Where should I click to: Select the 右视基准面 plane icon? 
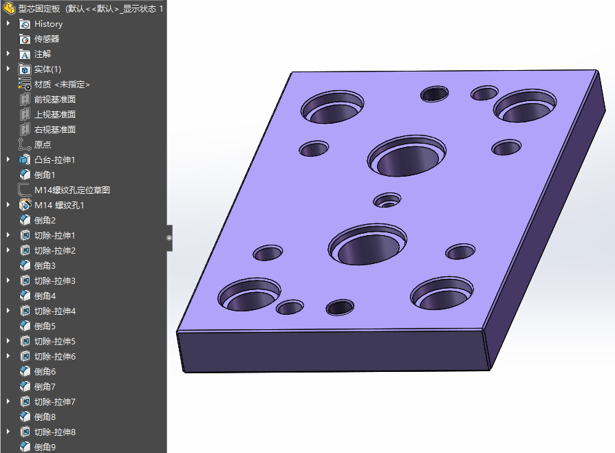25,130
